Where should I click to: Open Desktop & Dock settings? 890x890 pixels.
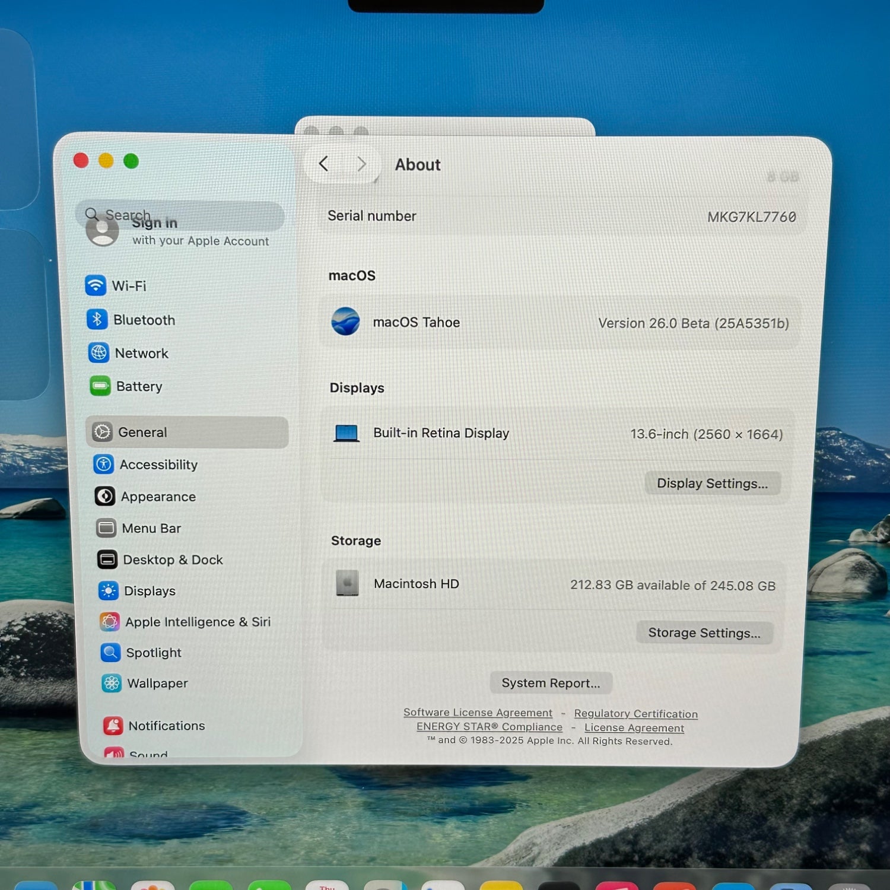click(172, 560)
